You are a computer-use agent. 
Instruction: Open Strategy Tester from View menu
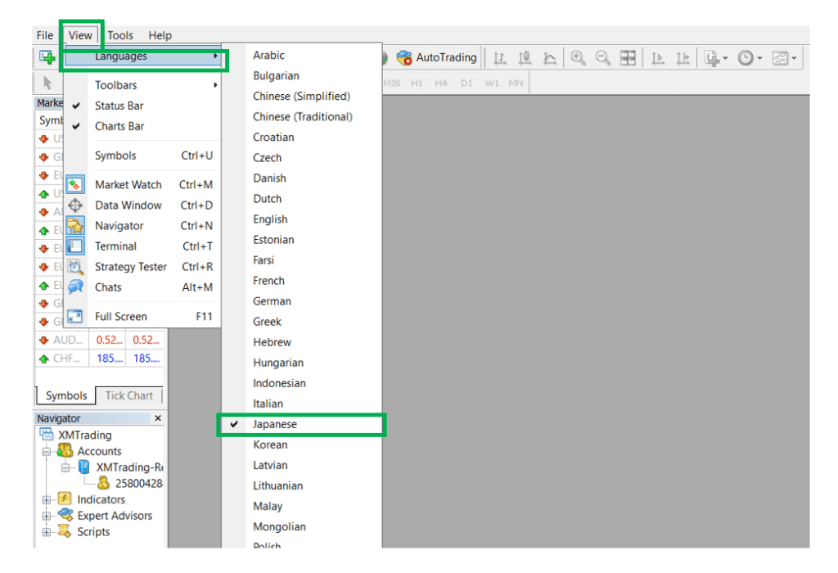click(130, 267)
